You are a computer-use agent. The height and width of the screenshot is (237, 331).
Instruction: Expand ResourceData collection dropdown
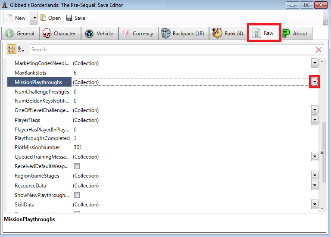coord(315,185)
